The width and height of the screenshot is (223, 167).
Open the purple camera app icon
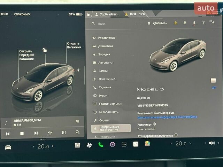[x=113, y=145]
